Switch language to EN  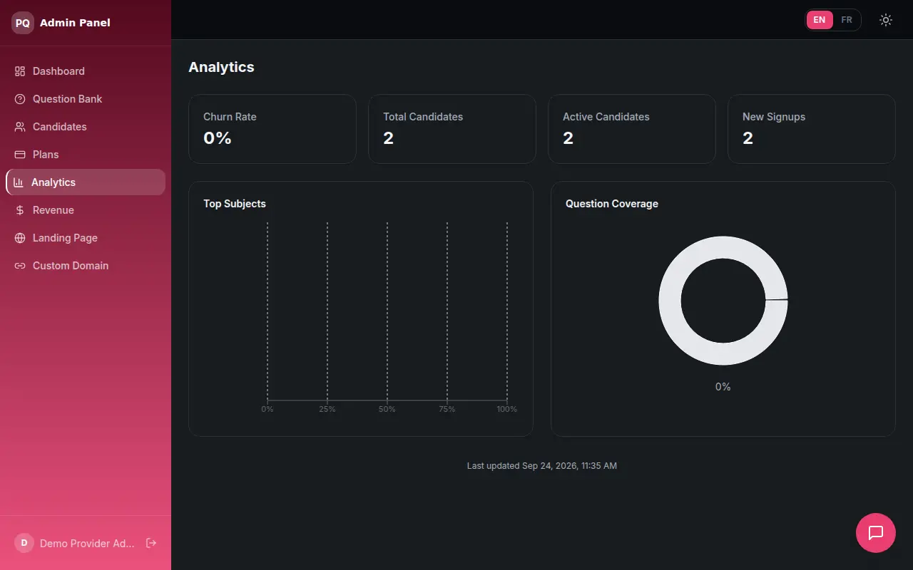coord(820,20)
